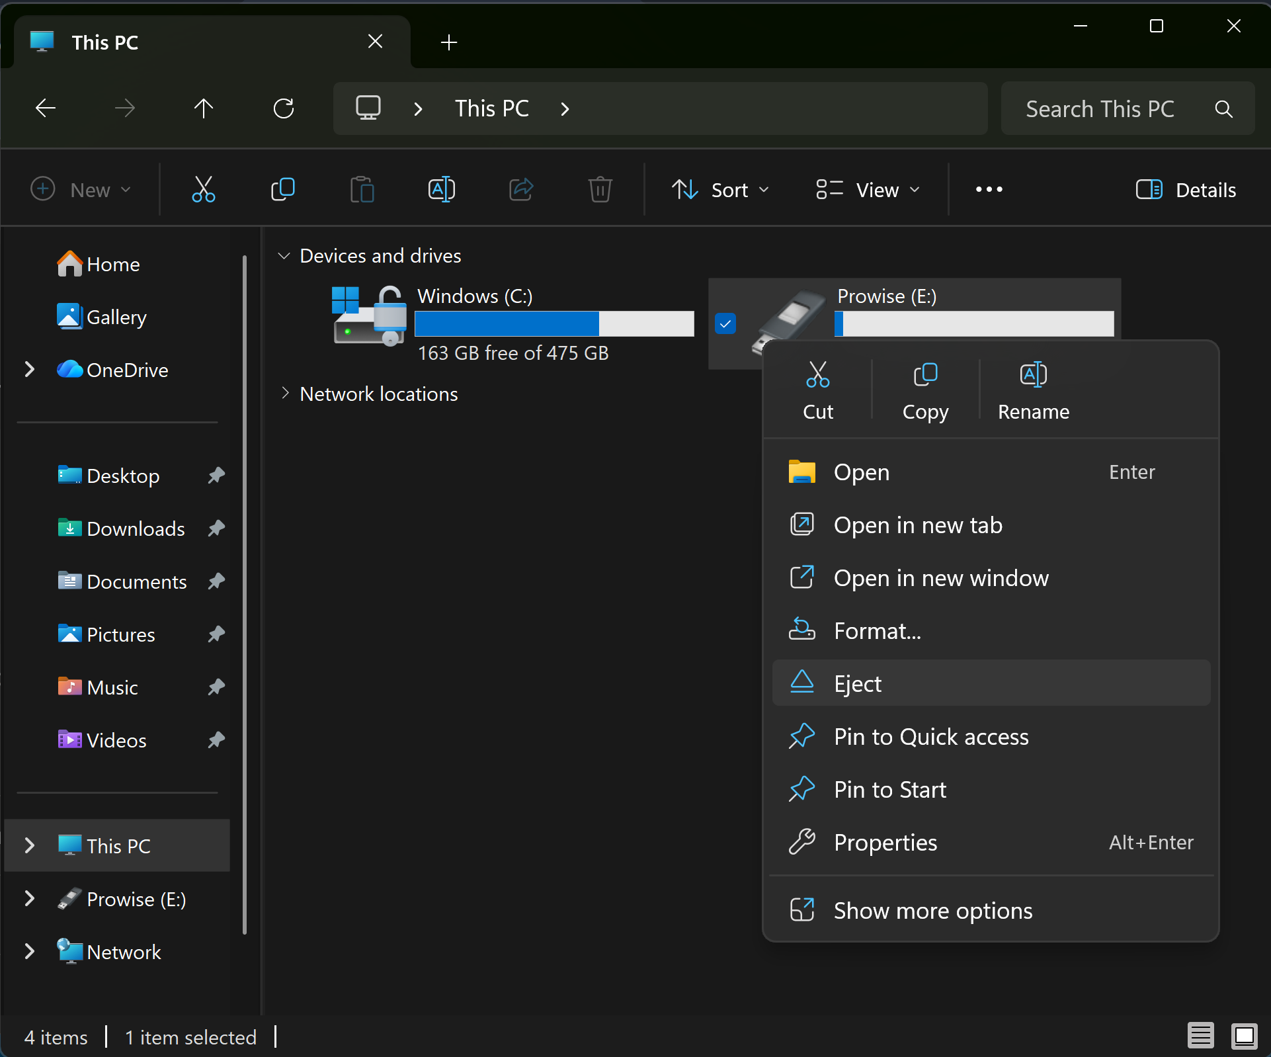Image resolution: width=1271 pixels, height=1057 pixels.
Task: Click the Windows (C:) storage usage bar
Action: (554, 324)
